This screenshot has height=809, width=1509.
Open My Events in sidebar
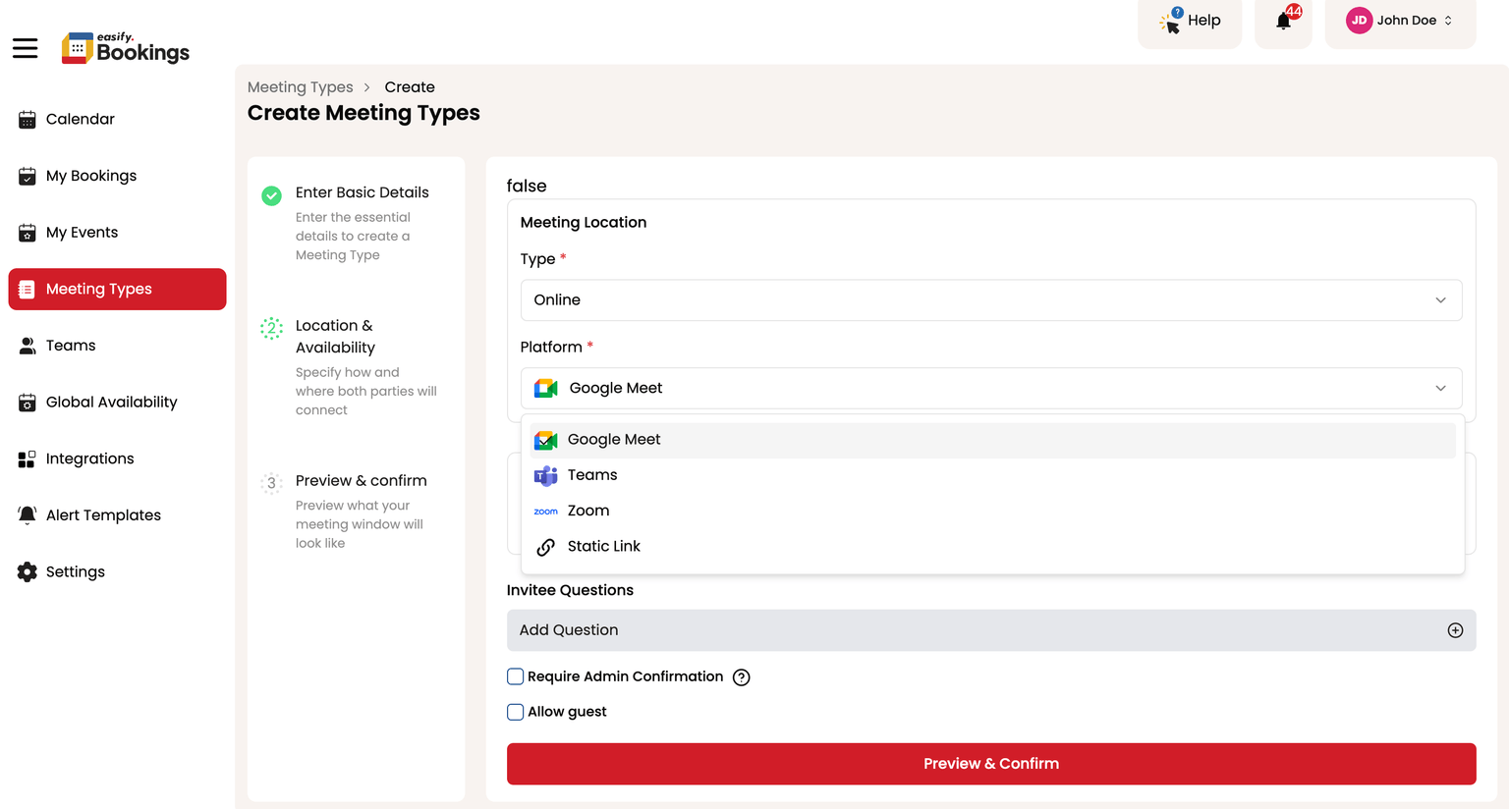pyautogui.click(x=117, y=233)
